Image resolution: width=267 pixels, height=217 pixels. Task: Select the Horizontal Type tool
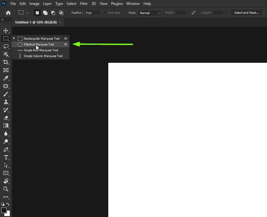pos(6,157)
